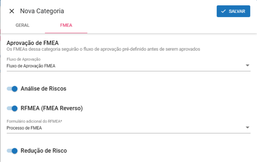Close the Nova Categoria dialog with X
Image resolution: width=257 pixels, height=162 pixels.
tap(12, 11)
